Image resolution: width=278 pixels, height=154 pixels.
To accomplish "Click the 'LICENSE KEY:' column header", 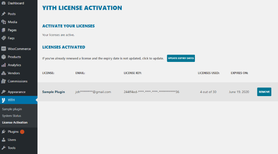I will point(133,73).
